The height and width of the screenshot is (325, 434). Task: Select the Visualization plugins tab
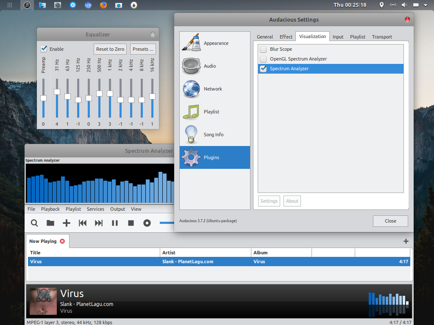pos(312,36)
